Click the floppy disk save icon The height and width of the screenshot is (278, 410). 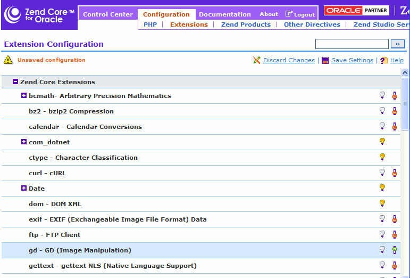click(325, 61)
